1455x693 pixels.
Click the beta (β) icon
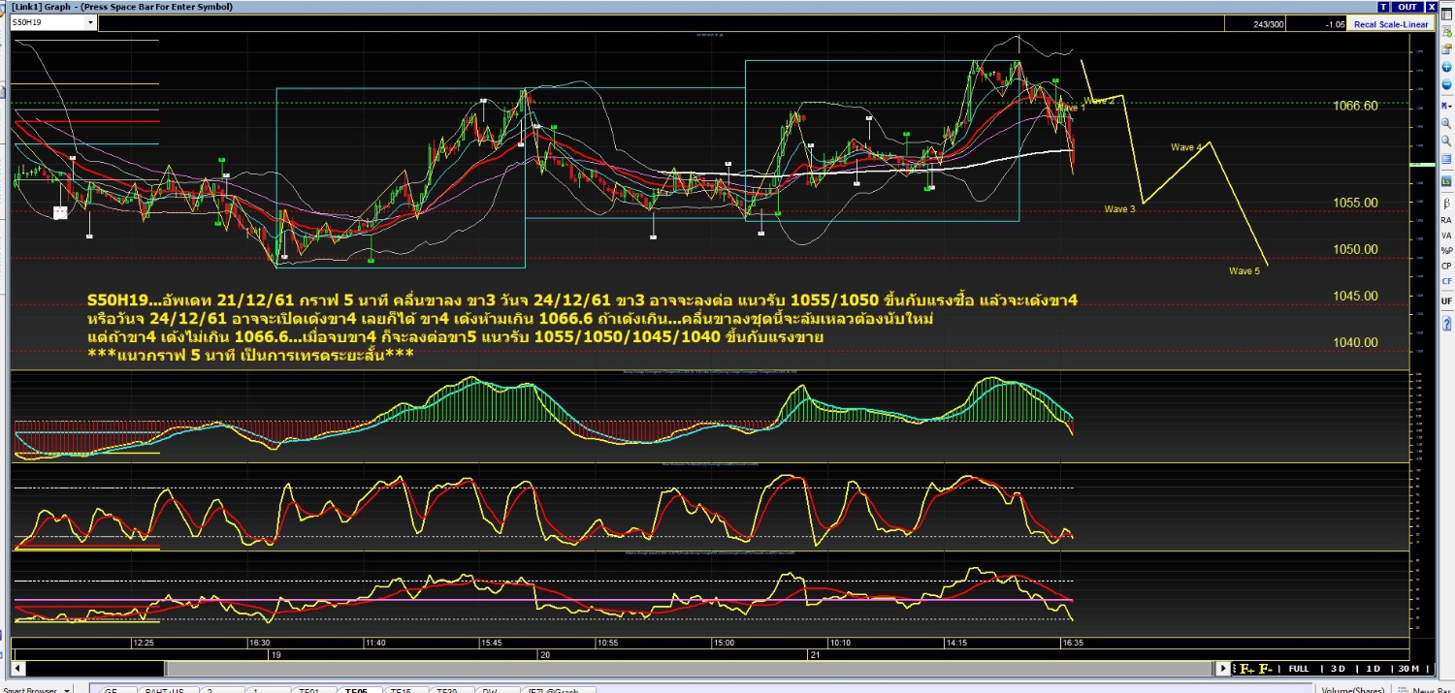tap(1446, 204)
